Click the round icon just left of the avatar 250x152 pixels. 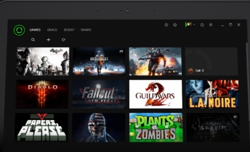(175, 25)
